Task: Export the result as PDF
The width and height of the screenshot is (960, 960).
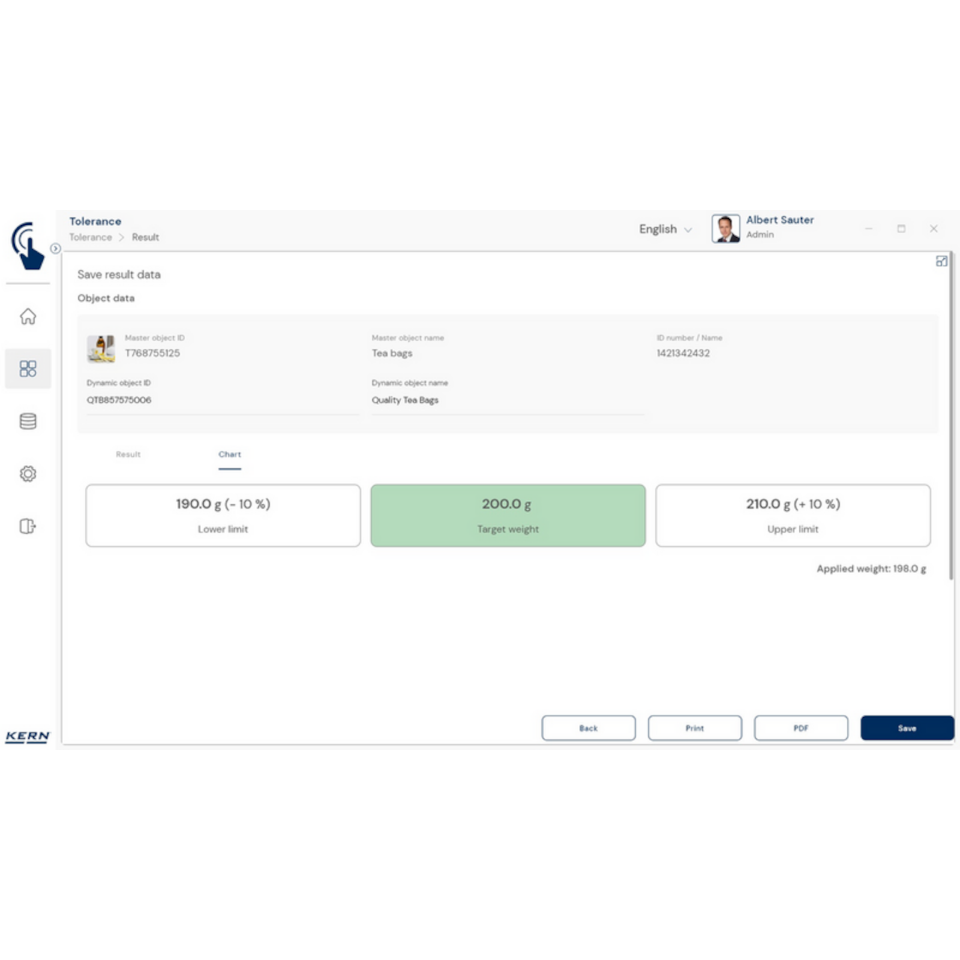Action: click(x=801, y=727)
